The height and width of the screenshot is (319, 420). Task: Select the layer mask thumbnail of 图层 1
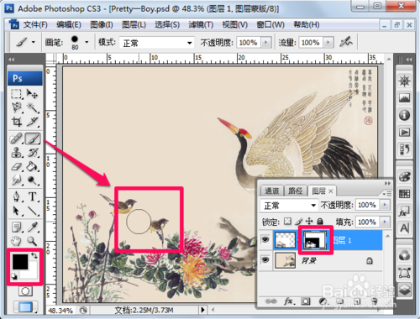(316, 240)
